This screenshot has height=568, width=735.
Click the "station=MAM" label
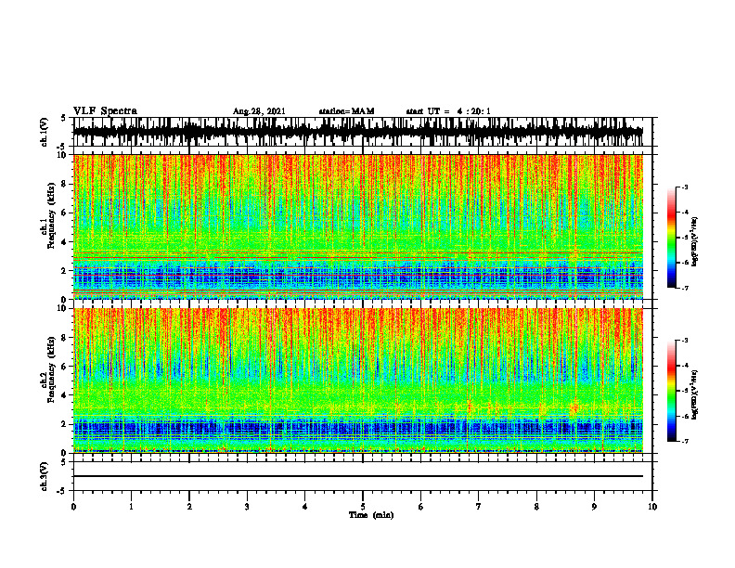pos(346,111)
